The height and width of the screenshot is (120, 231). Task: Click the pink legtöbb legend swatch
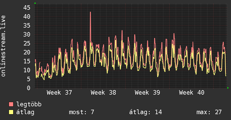click(11, 104)
